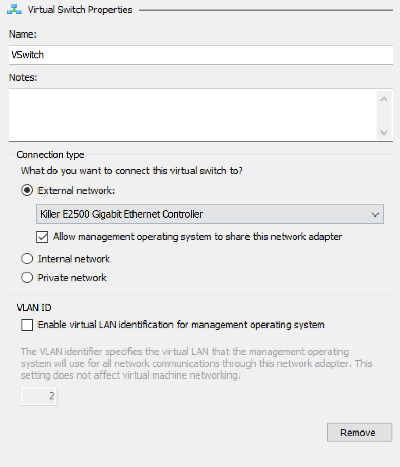
Task: Switch to Private network connection
Action: pyautogui.click(x=27, y=277)
